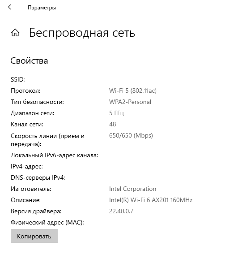The height and width of the screenshot is (272, 242).
Task: Select the WPA2-Personal security type value
Action: pos(130,102)
